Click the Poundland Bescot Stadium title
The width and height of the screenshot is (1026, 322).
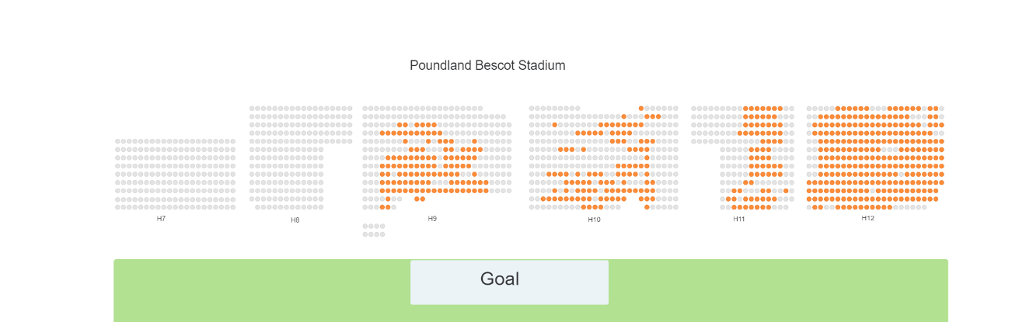487,65
